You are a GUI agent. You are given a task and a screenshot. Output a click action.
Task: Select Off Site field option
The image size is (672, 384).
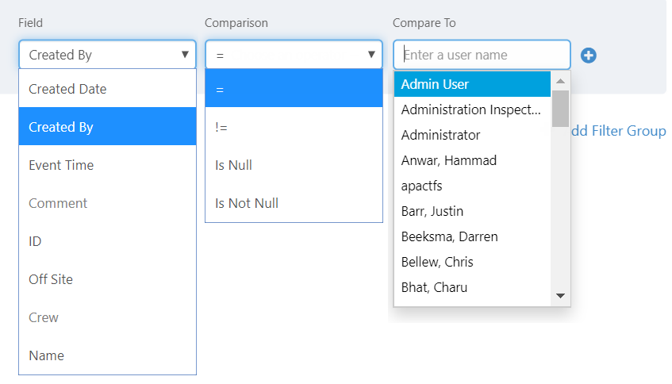107,279
